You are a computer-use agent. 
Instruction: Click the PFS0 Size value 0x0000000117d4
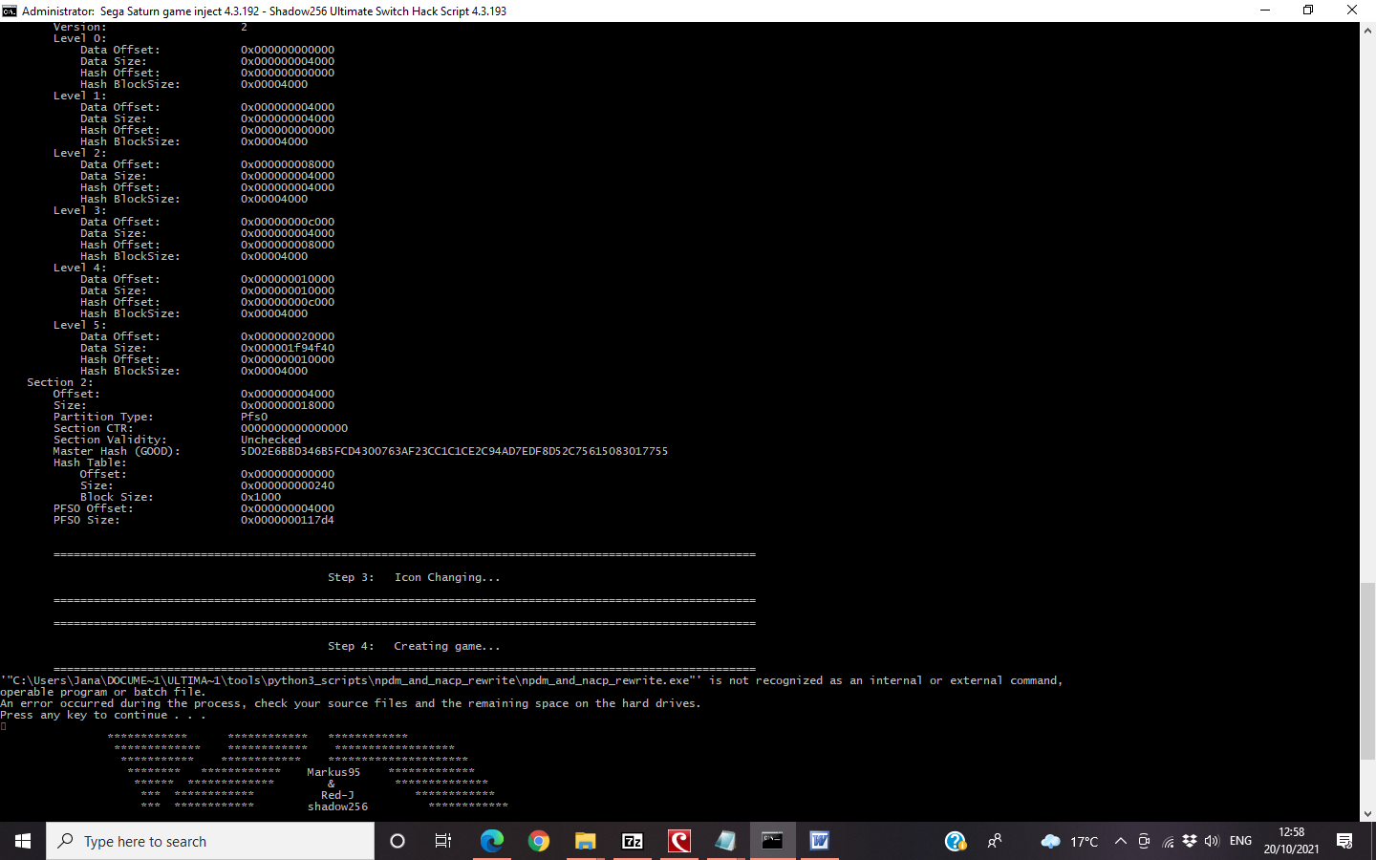(288, 520)
